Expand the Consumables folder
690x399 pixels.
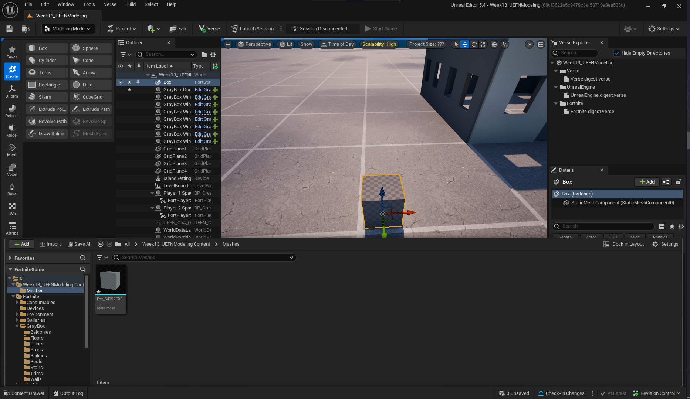17,303
